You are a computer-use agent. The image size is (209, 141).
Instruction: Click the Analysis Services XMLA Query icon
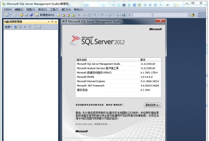tap(73, 15)
